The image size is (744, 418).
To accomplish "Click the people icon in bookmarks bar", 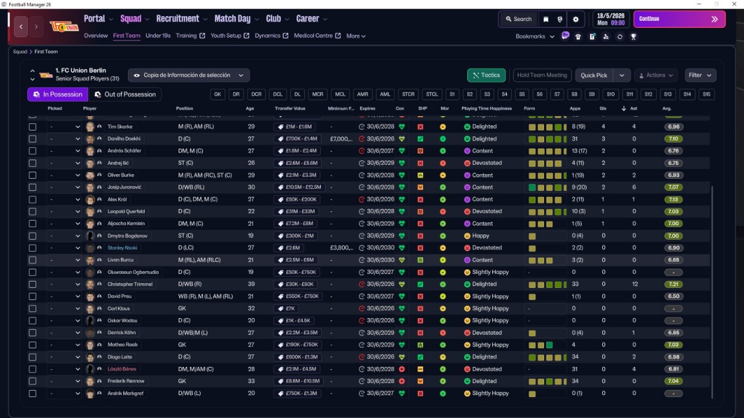I will click(606, 37).
